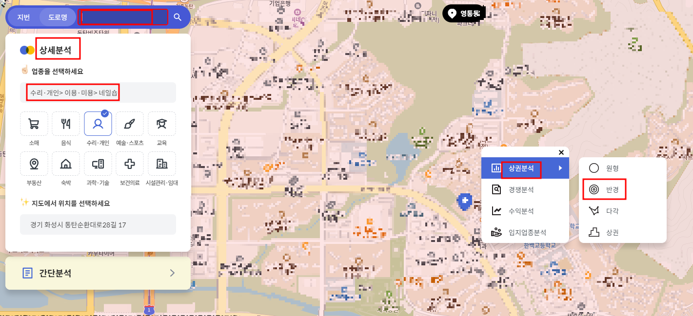Click the 업종을 선택하세요 label
Image resolution: width=693 pixels, height=316 pixels.
tap(58, 71)
